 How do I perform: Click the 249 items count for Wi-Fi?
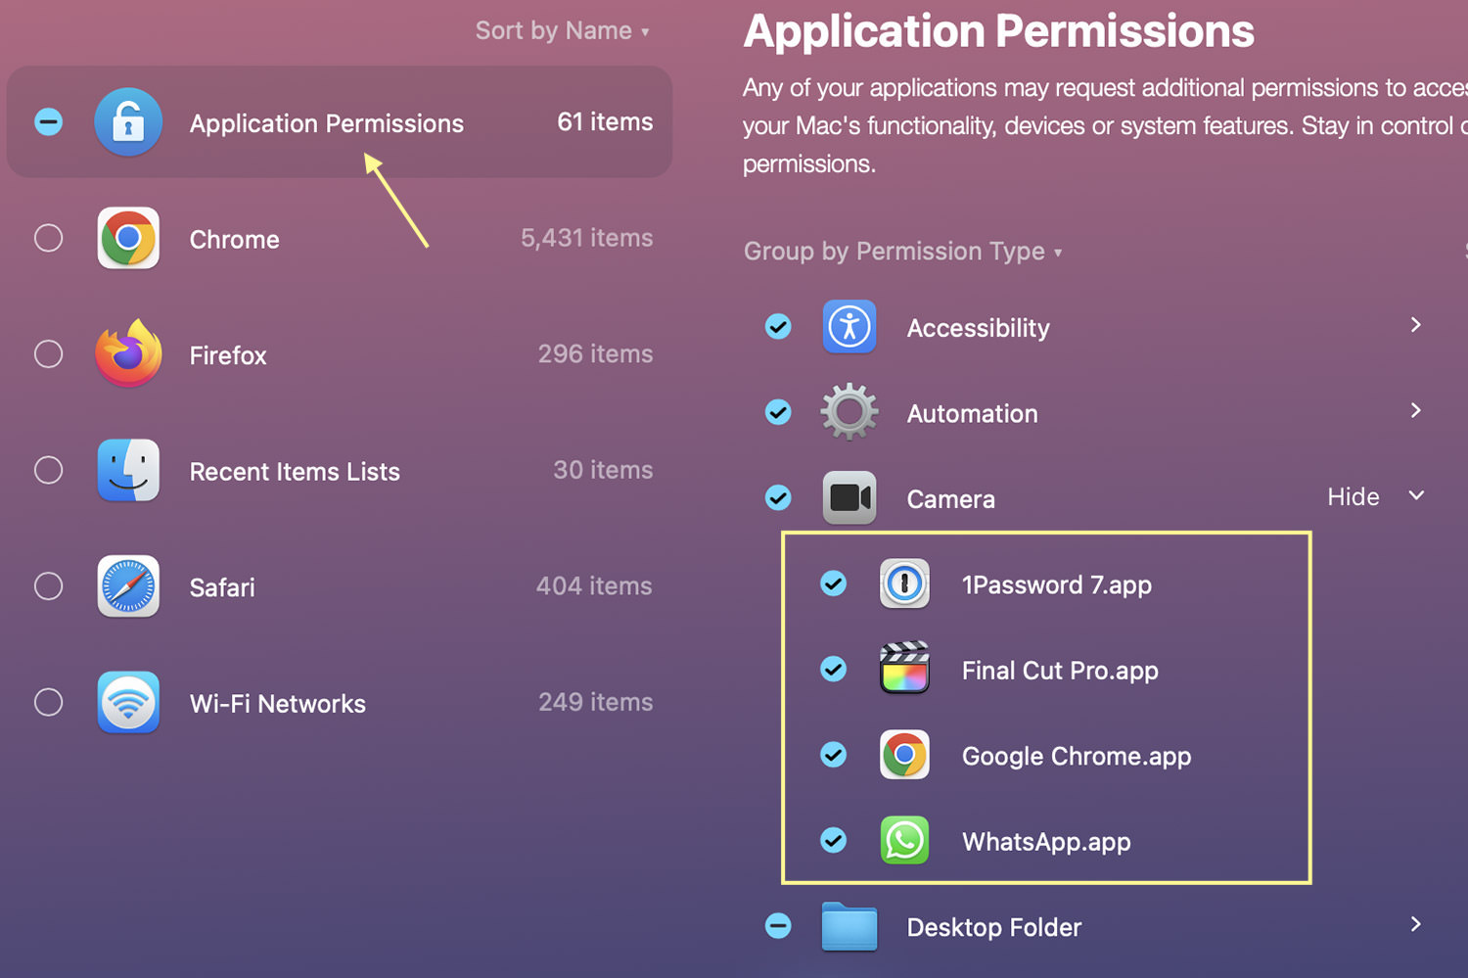595,702
